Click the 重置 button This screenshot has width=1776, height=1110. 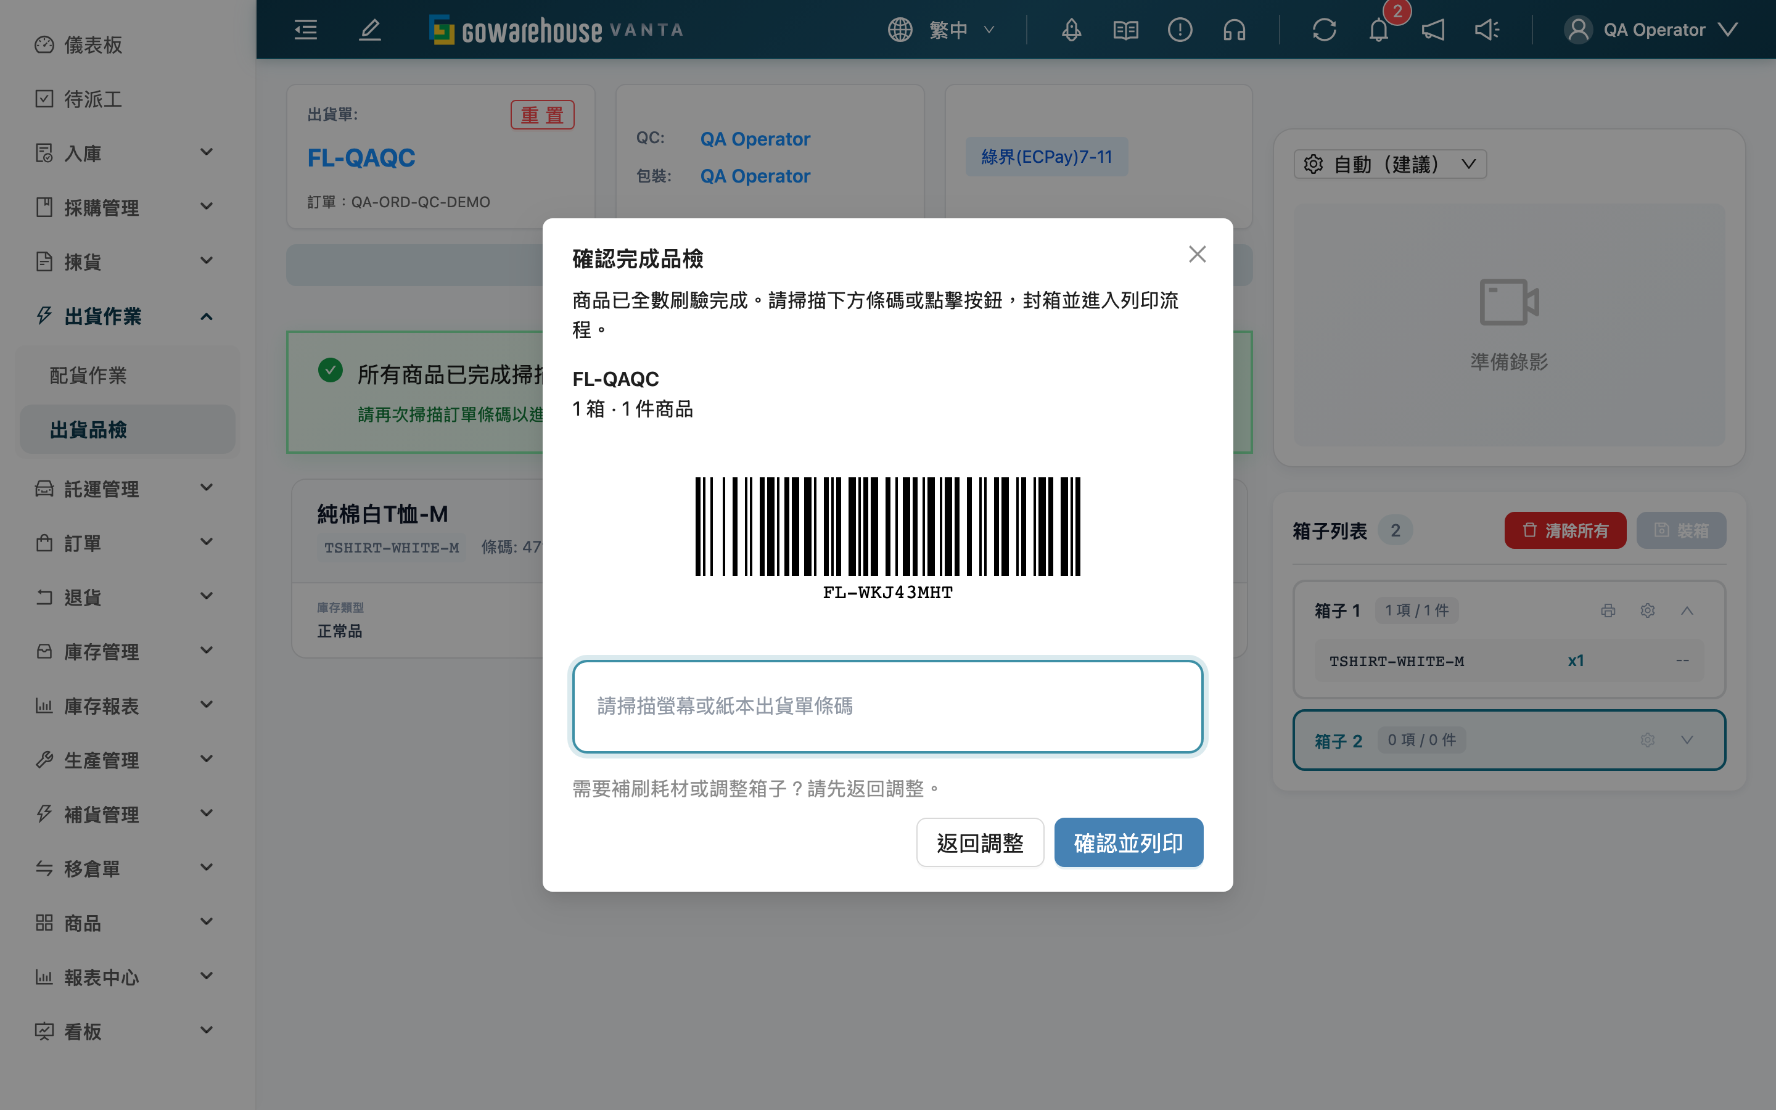click(542, 115)
